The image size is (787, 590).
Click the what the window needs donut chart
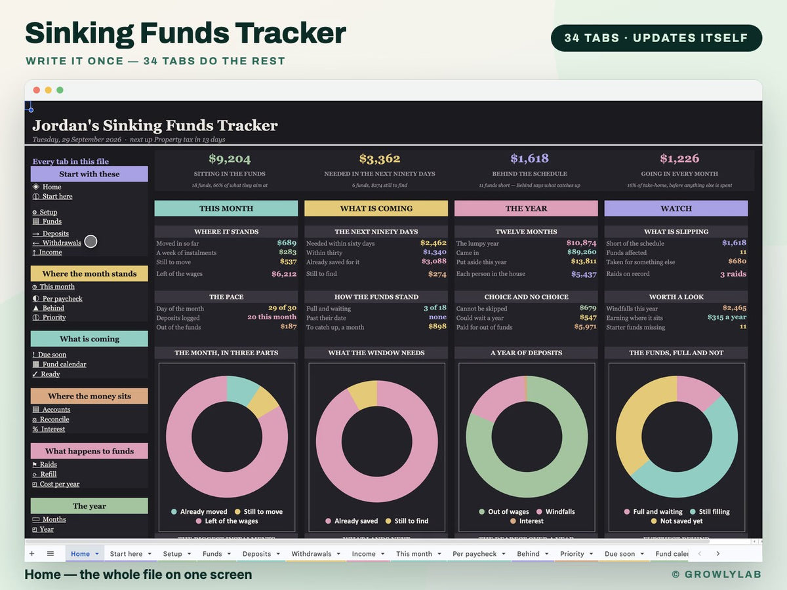[377, 441]
